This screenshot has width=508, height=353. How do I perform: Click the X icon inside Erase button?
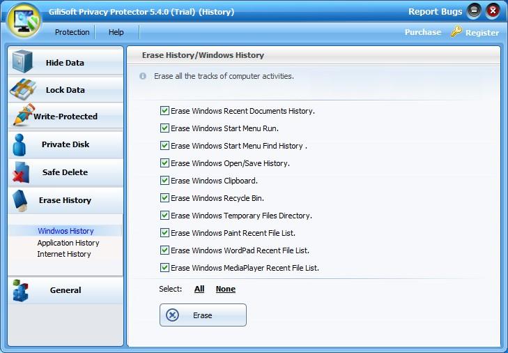[x=172, y=315]
